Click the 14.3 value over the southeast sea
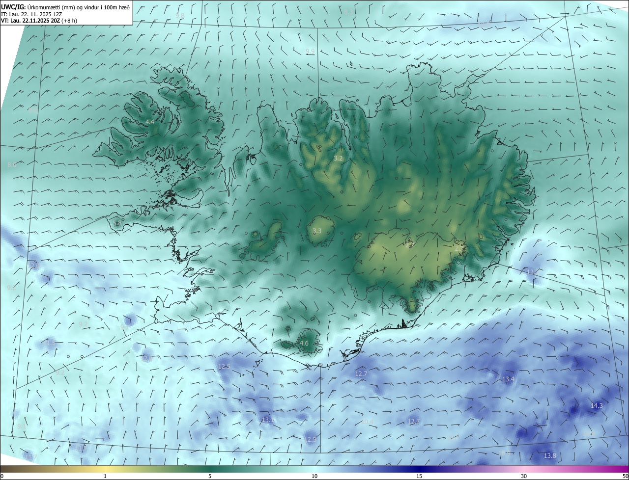Image resolution: width=629 pixels, height=480 pixels. (597, 405)
